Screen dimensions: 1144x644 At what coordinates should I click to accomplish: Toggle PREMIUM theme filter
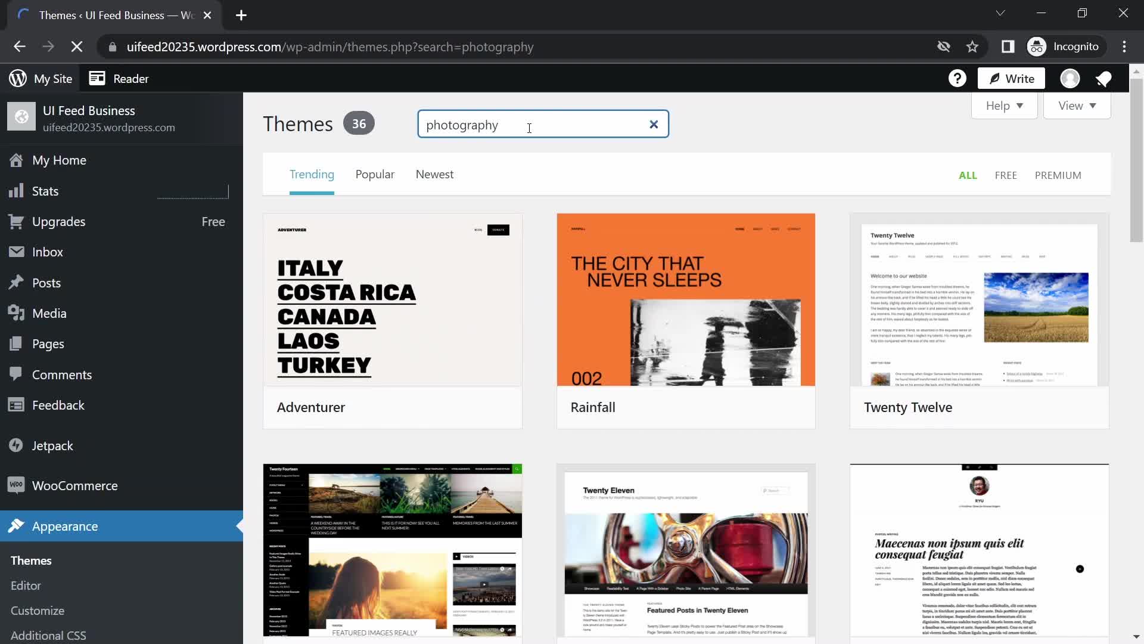pyautogui.click(x=1058, y=175)
